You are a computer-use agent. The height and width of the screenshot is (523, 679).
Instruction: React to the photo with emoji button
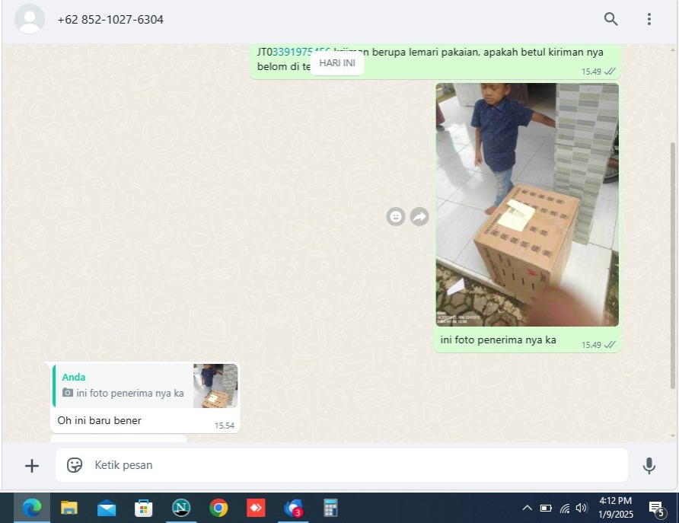click(x=395, y=216)
